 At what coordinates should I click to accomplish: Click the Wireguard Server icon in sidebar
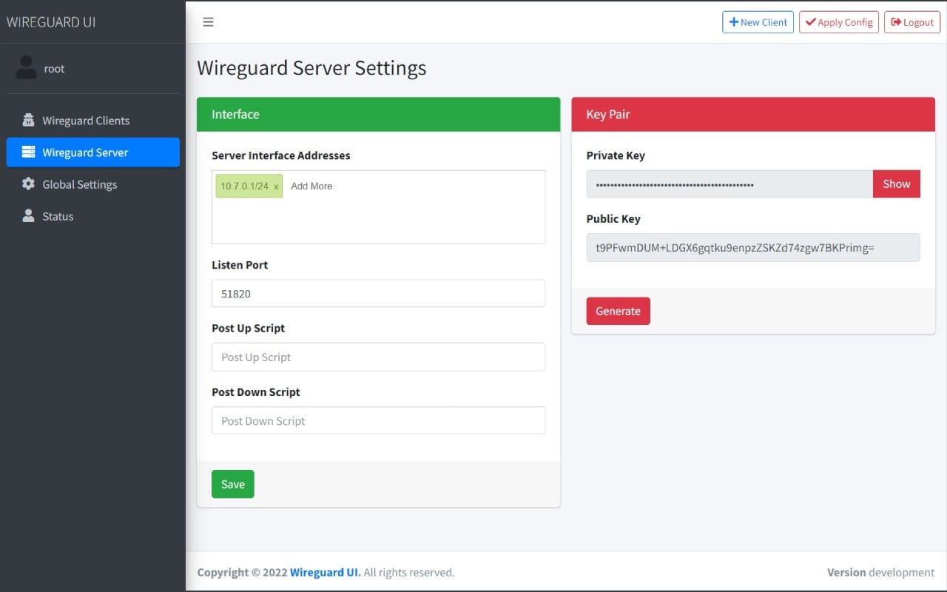pos(28,152)
